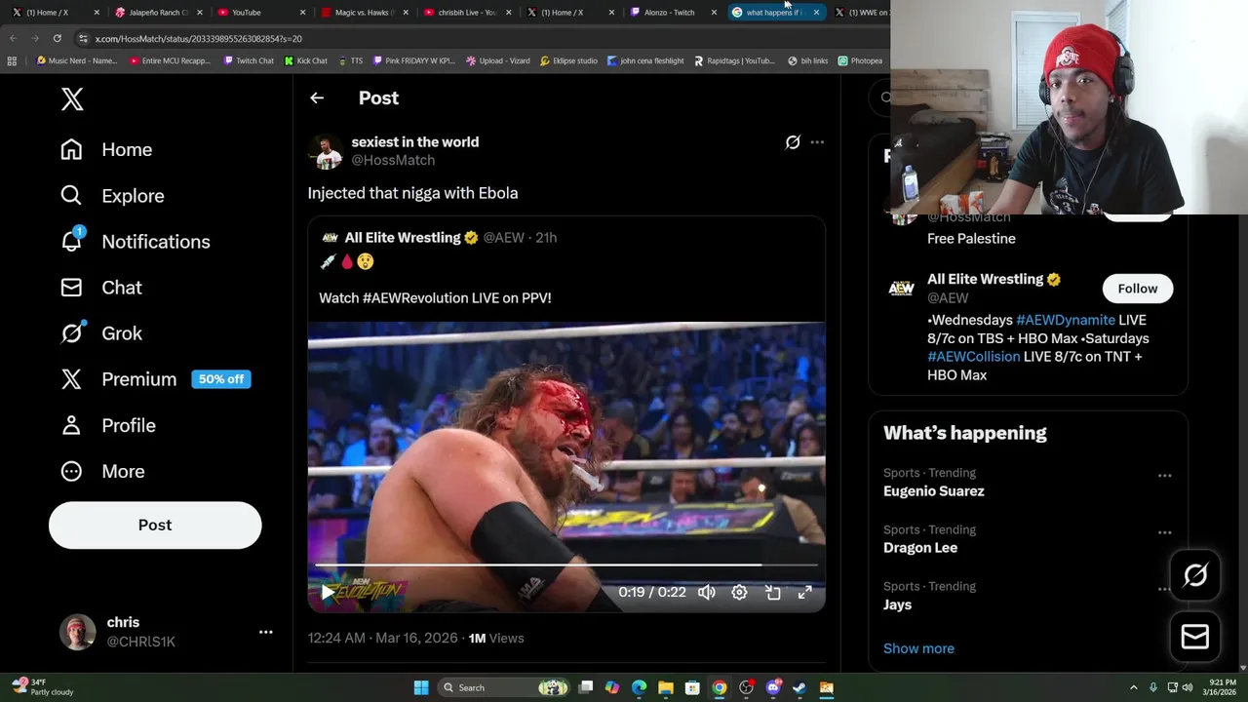Image resolution: width=1248 pixels, height=702 pixels.
Task: Reload the page
Action: pos(57,38)
